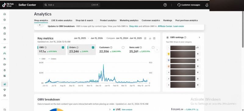
Task: Click the next-metrics arrow after Items sold
Action: click(157, 50)
